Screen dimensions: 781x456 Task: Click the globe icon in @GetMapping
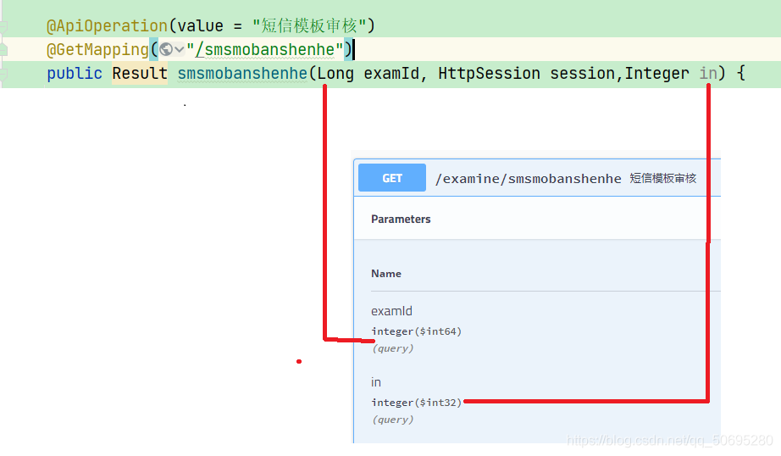[166, 49]
